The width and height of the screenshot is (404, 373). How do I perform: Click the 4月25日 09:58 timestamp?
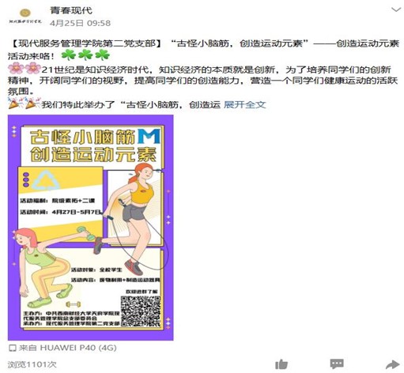click(80, 23)
